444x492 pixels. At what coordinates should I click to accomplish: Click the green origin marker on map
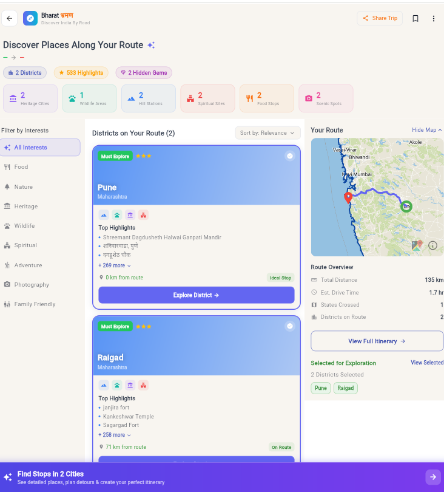tap(406, 207)
